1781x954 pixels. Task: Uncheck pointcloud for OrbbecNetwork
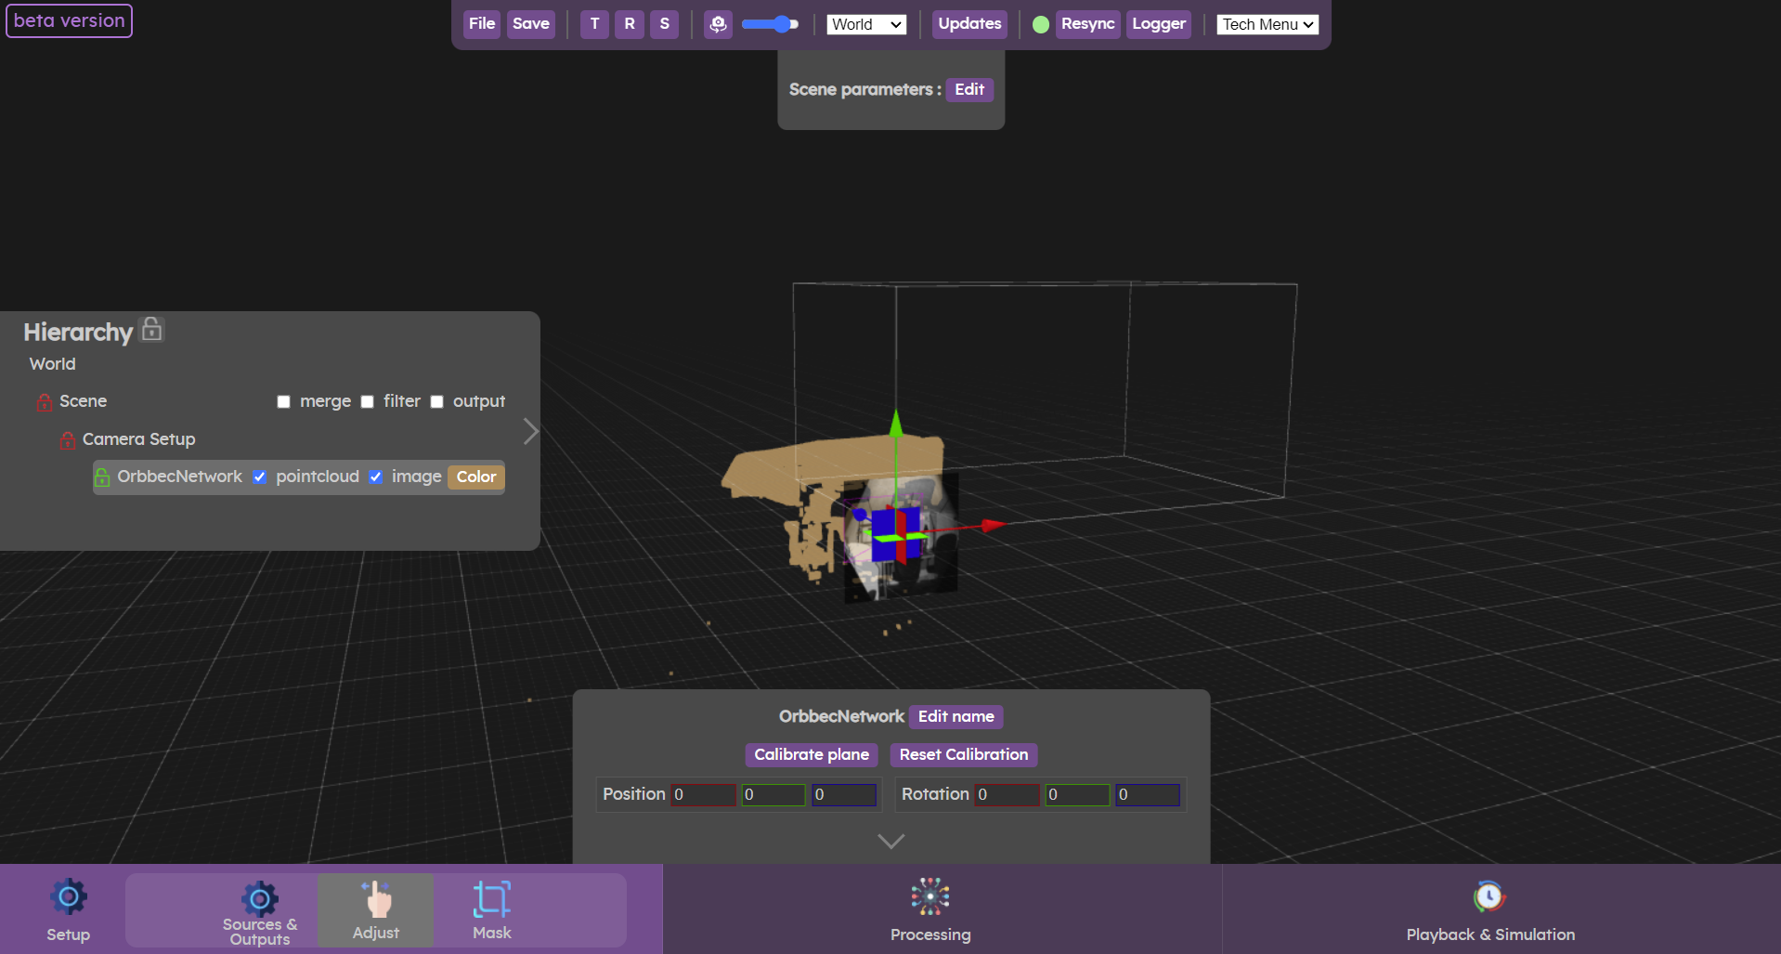[259, 477]
